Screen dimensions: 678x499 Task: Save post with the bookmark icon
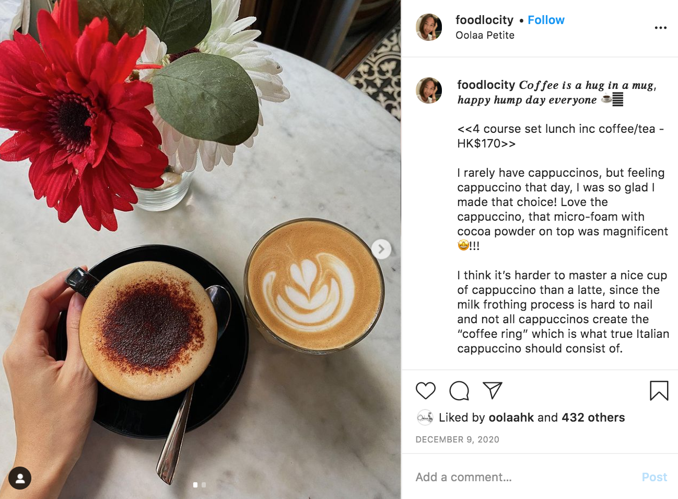659,391
